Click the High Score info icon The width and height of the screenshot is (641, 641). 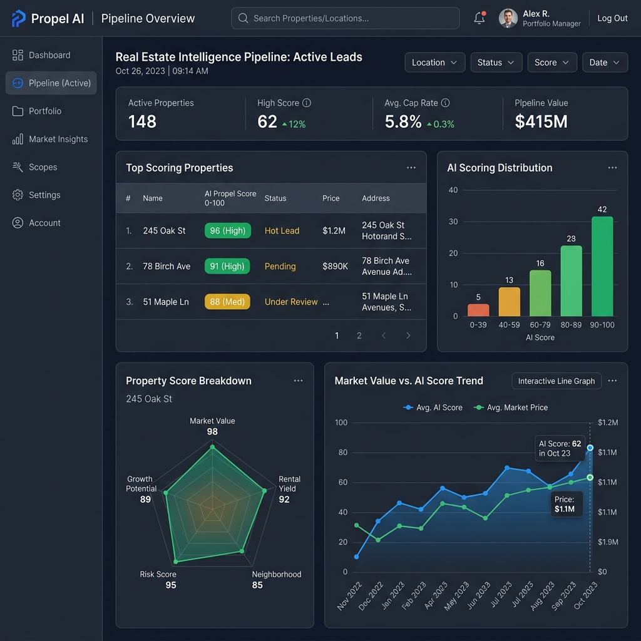[306, 103]
